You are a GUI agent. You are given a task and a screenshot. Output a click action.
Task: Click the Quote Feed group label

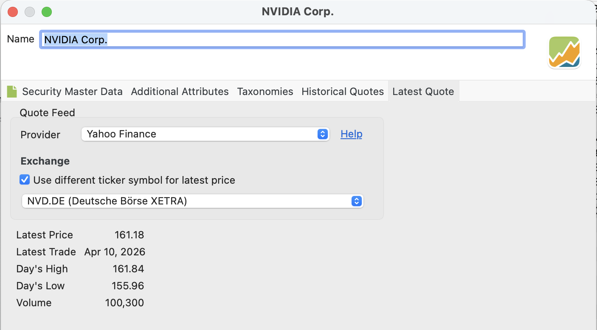pyautogui.click(x=47, y=113)
